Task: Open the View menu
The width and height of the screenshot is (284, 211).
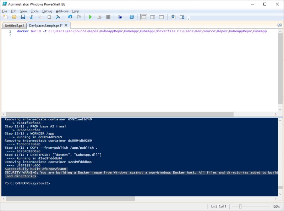Action: click(23, 11)
